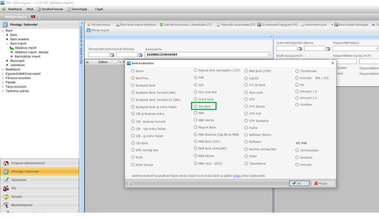Open Munkafolyamat module
Viewport: 379px width, 220px height.
click(39, 205)
